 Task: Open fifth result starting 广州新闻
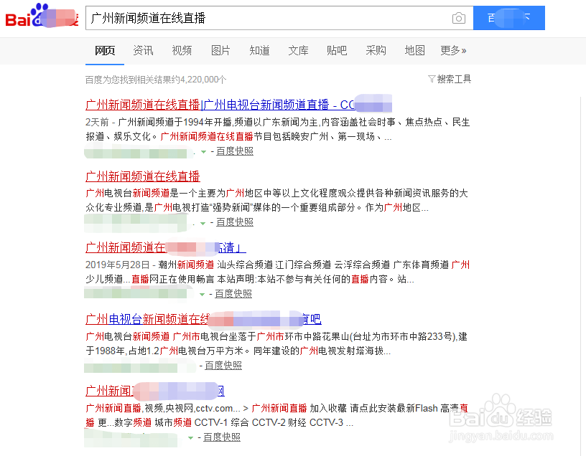[x=154, y=391]
